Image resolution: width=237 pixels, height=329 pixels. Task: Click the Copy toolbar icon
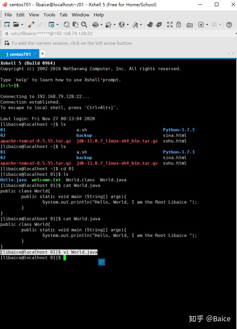[x=67, y=24]
